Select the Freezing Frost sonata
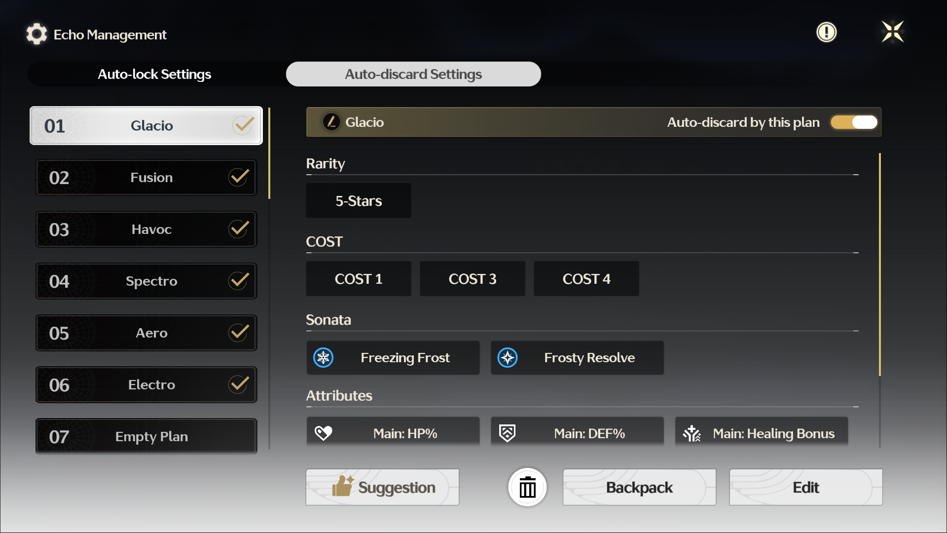This screenshot has width=947, height=533. coord(393,358)
